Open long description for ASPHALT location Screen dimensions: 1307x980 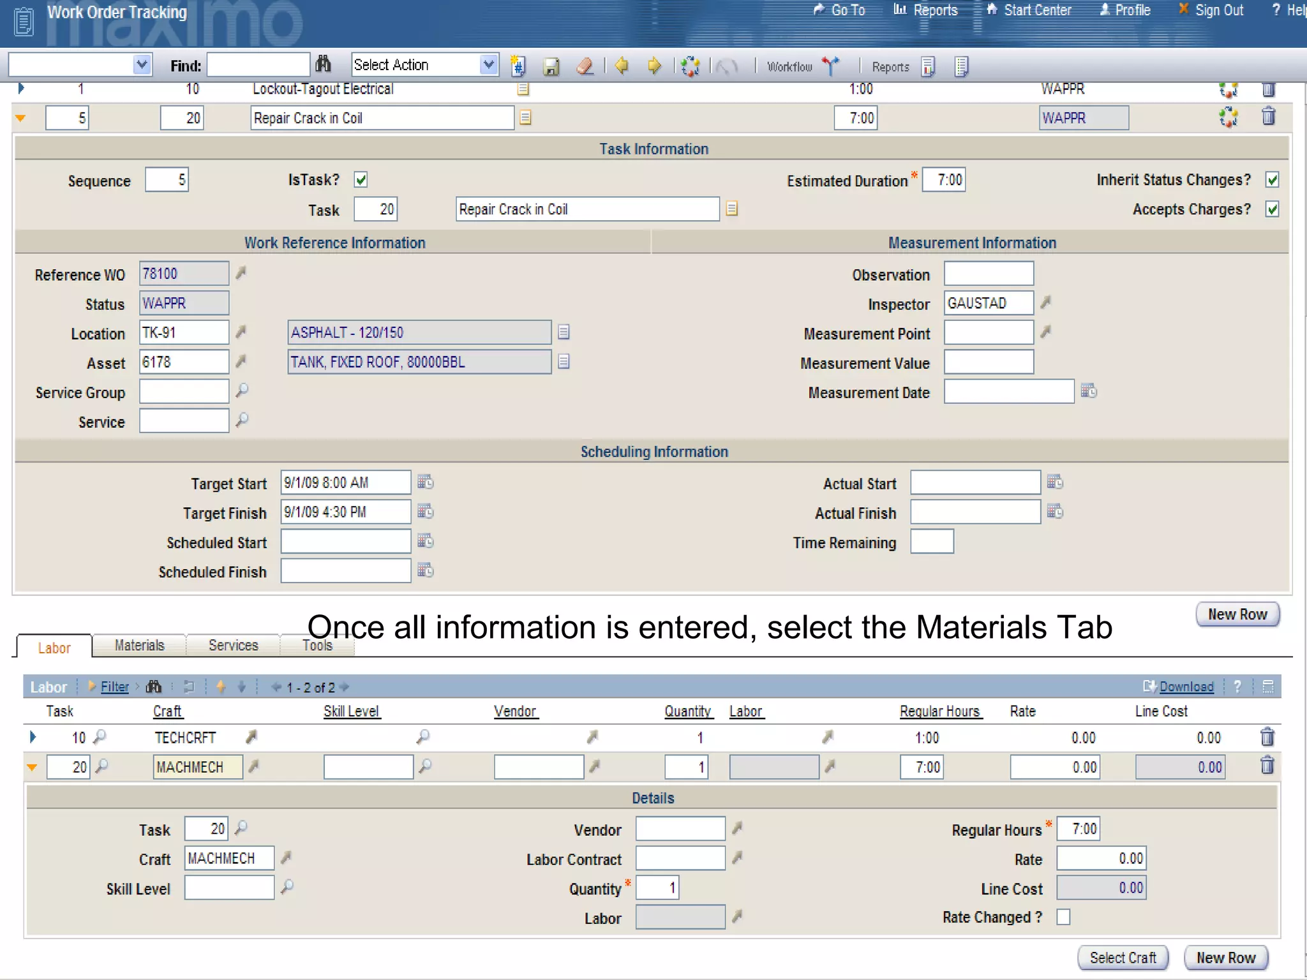564,332
